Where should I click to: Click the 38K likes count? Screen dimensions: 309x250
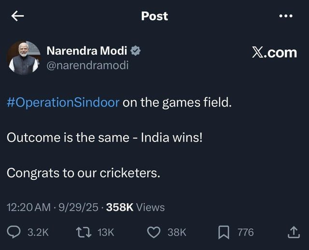tap(177, 233)
